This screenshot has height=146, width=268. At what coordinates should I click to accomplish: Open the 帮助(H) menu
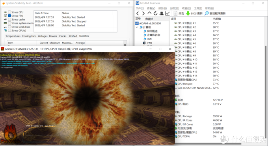coord(209,8)
